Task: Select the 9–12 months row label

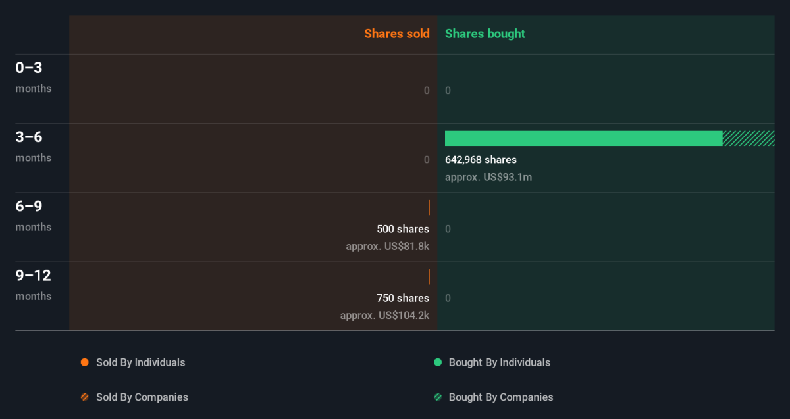Action: 33,285
